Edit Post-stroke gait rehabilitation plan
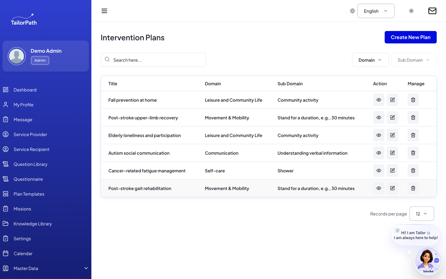Viewport: 446px width, 279px height. (392, 188)
